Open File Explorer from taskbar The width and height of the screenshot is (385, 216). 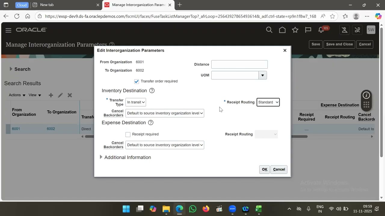166,209
